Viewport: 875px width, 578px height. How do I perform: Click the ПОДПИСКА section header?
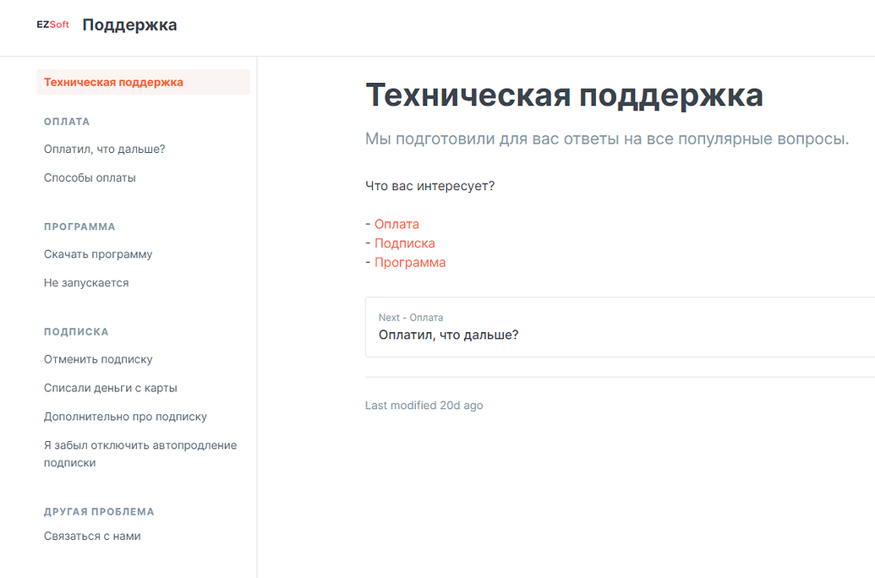[75, 330]
